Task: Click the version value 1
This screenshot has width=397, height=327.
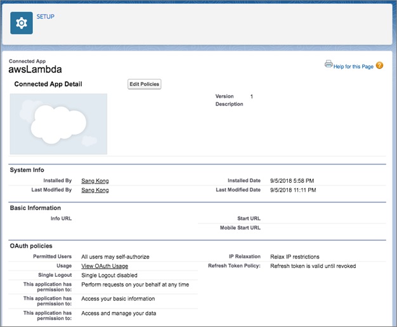Action: click(252, 97)
